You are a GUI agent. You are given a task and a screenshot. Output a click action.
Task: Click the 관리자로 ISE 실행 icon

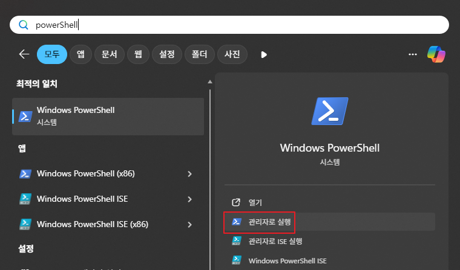coord(237,241)
